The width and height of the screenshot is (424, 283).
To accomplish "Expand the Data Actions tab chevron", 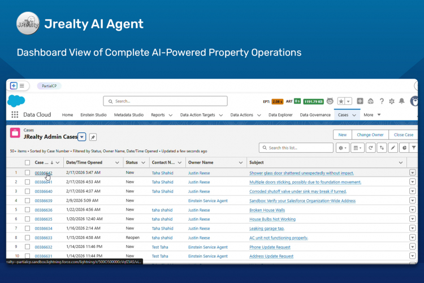I will click(x=259, y=115).
